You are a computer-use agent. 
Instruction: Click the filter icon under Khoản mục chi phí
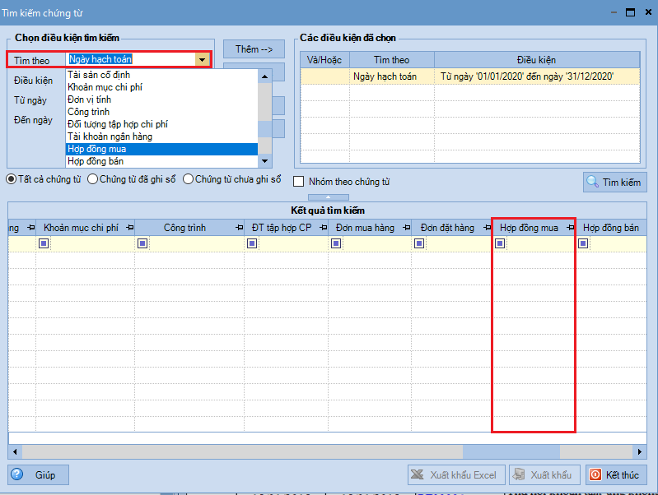tap(44, 243)
